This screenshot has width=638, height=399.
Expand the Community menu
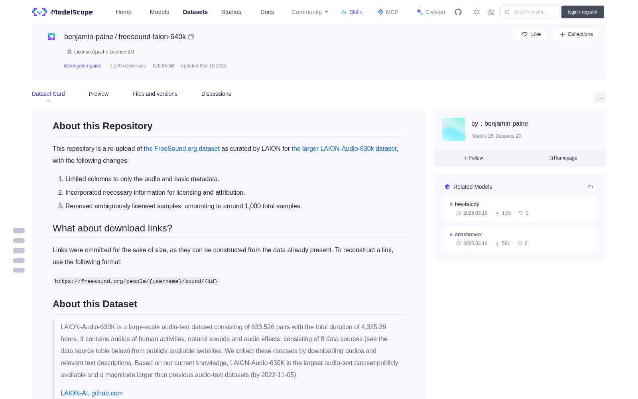pos(310,12)
